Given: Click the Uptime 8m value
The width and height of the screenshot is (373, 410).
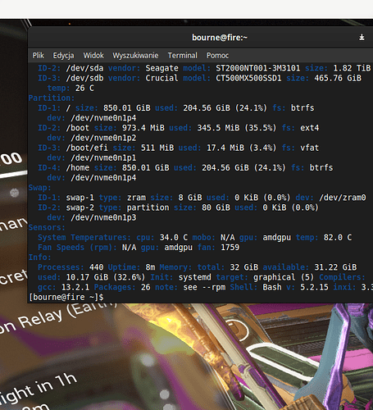Looking at the screenshot, I should (150, 267).
